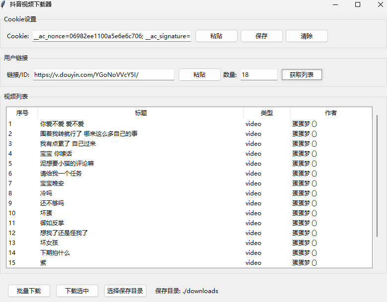Select row 泥想要小猫的评论嘛
The height and width of the screenshot is (302, 387).
[x=190, y=164]
